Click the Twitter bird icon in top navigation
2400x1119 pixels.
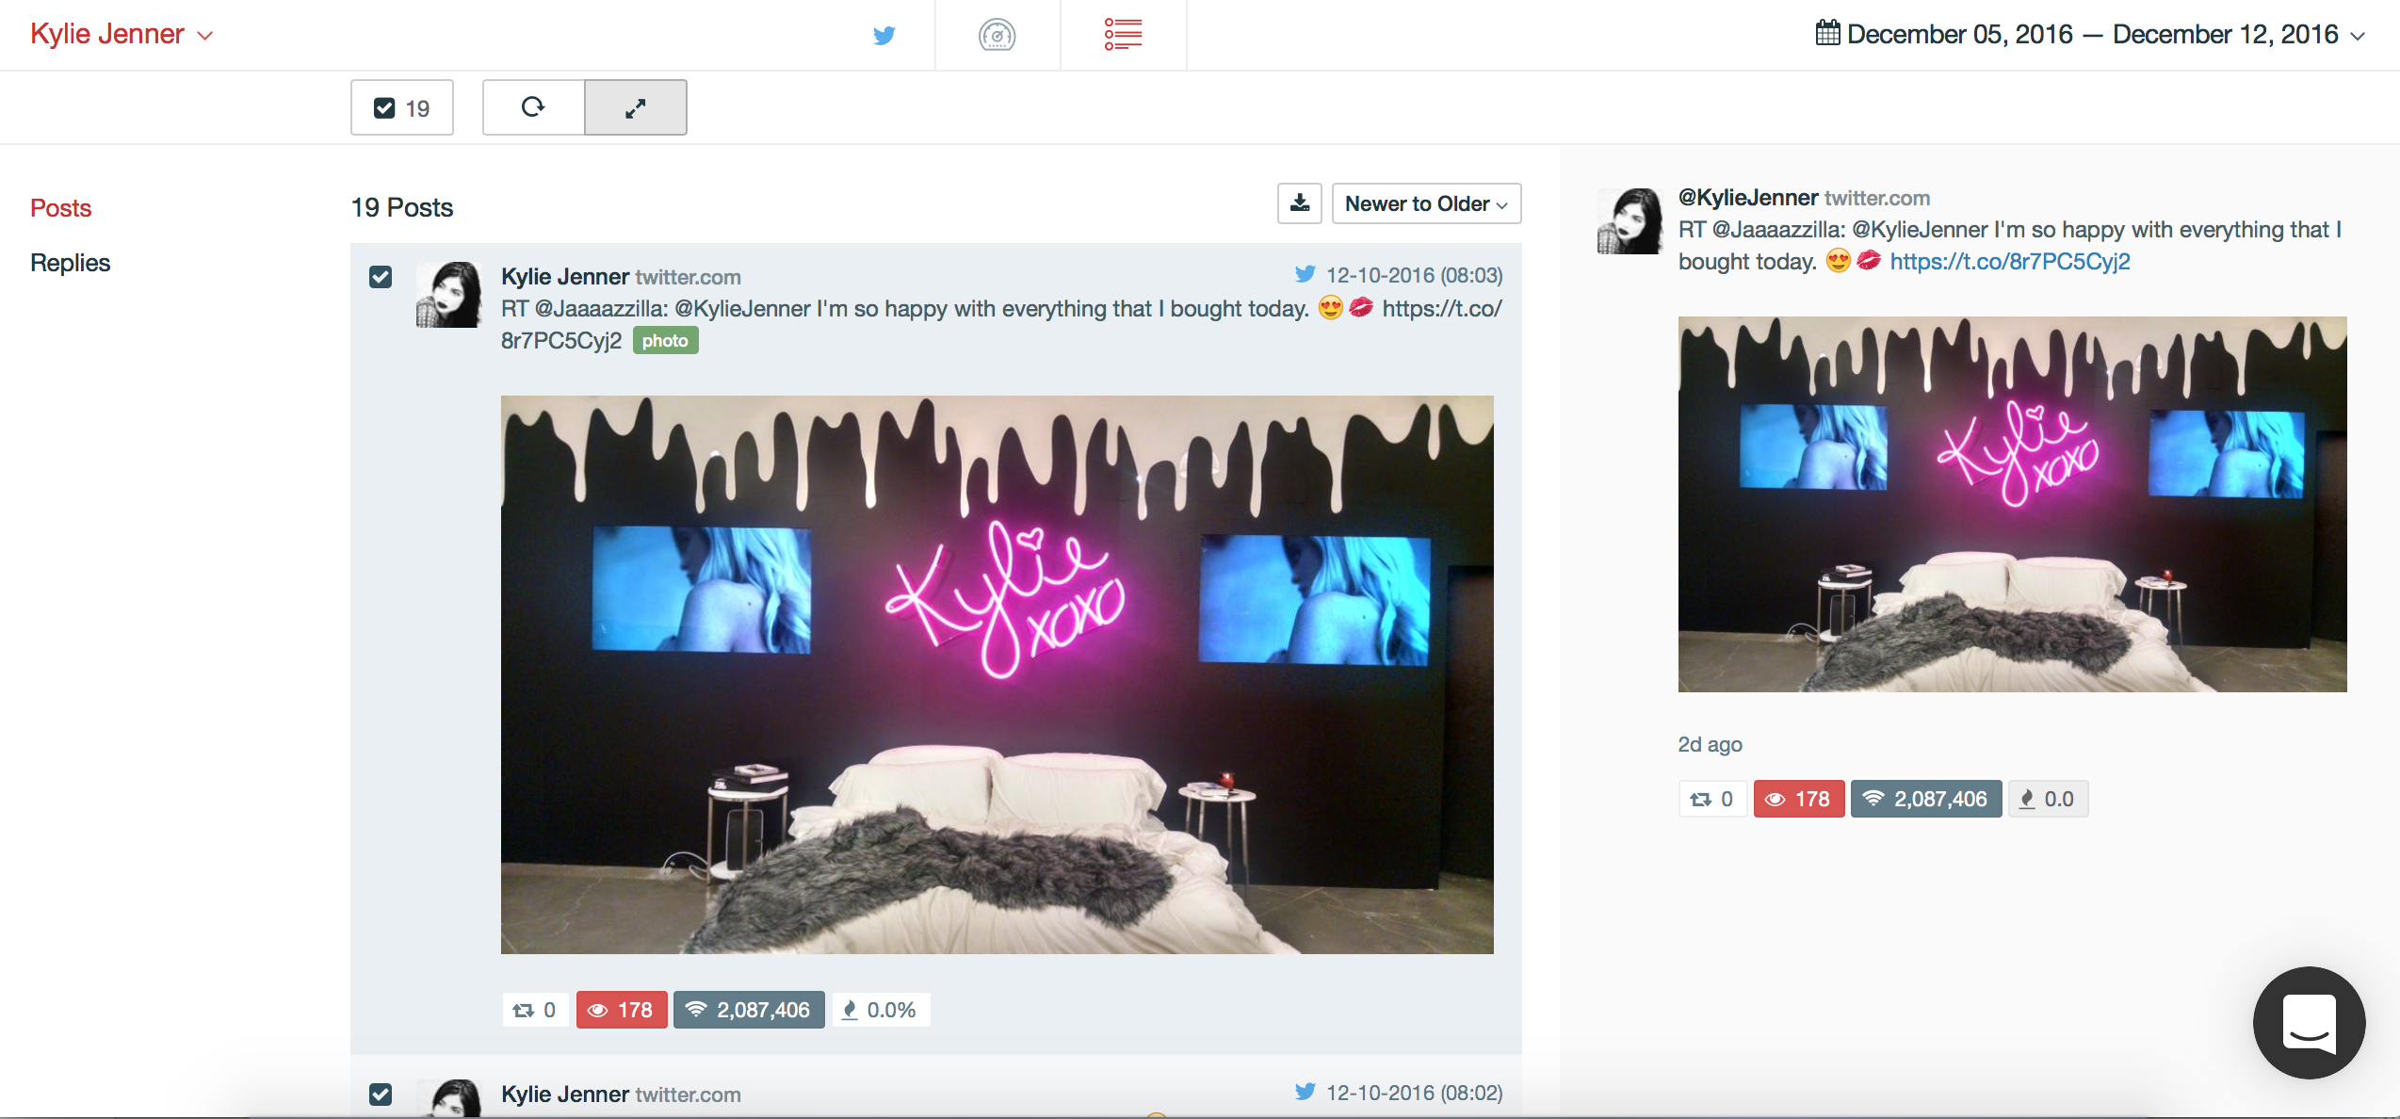pos(884,36)
